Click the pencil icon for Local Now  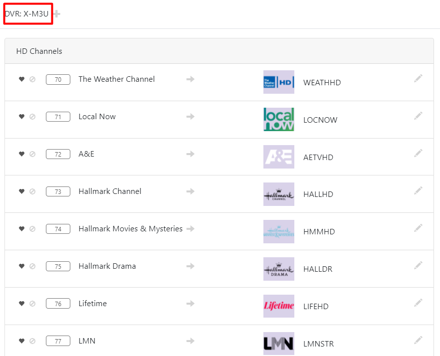click(x=418, y=116)
